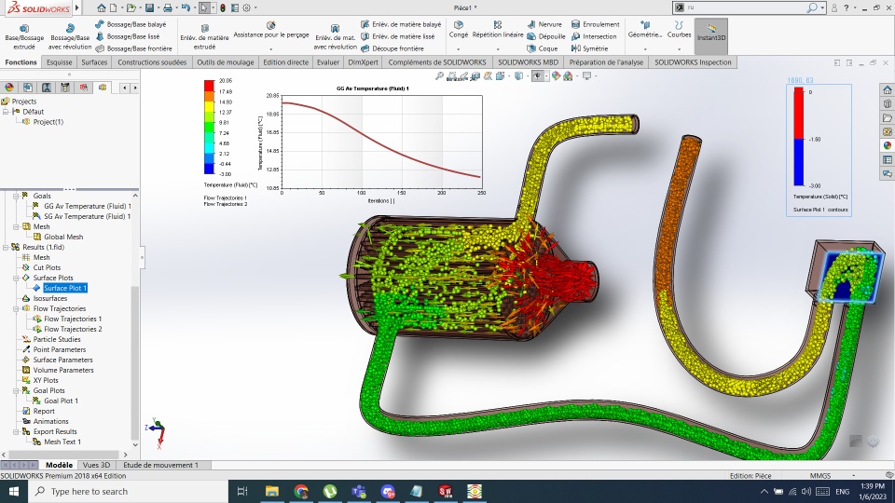Viewport: 895px width, 503px height.
Task: Click the search commands input field
Action: [747, 7]
